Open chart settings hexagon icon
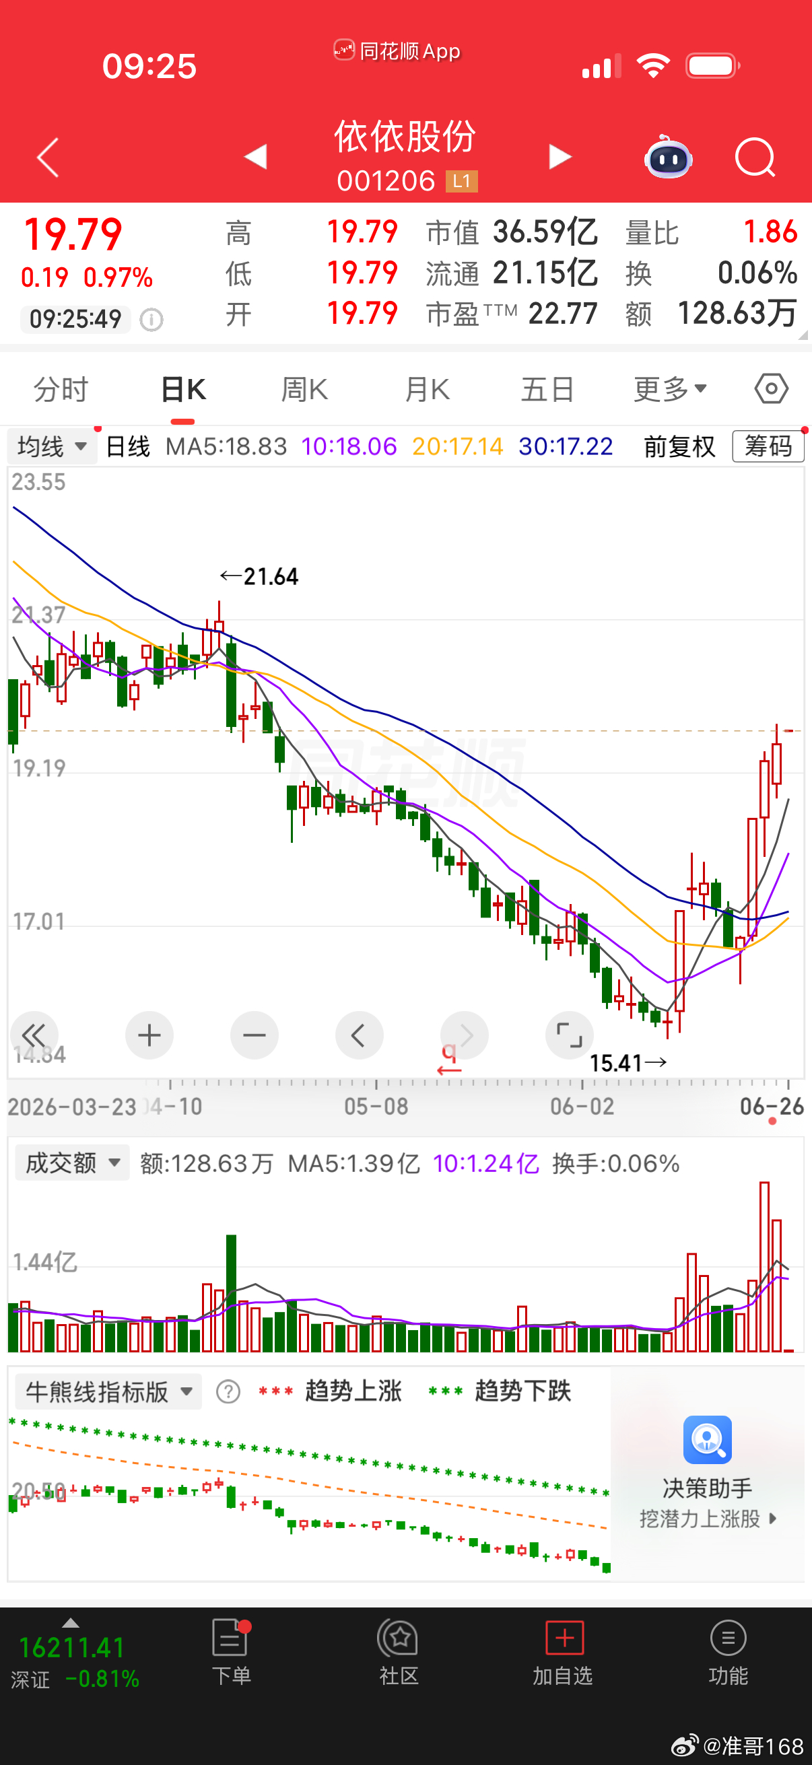Viewport: 812px width, 1765px height. [x=772, y=389]
